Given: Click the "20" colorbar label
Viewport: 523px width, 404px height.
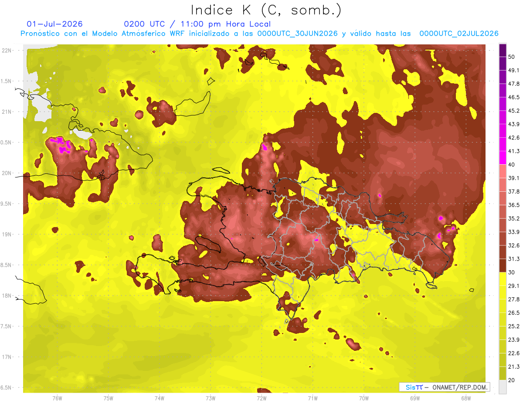Looking at the screenshot, I should coord(512,380).
